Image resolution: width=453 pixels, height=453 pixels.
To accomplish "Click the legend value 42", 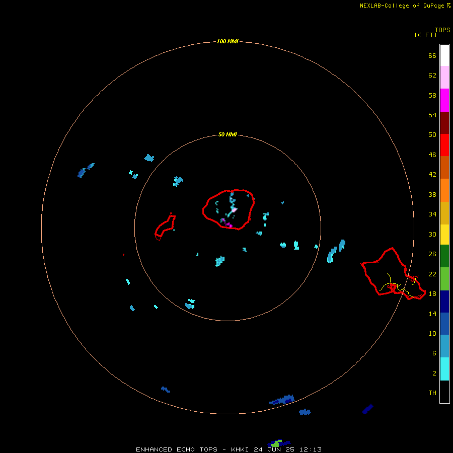I will [432, 175].
